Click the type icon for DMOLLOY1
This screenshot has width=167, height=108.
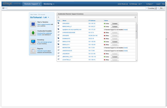pos(58,44)
